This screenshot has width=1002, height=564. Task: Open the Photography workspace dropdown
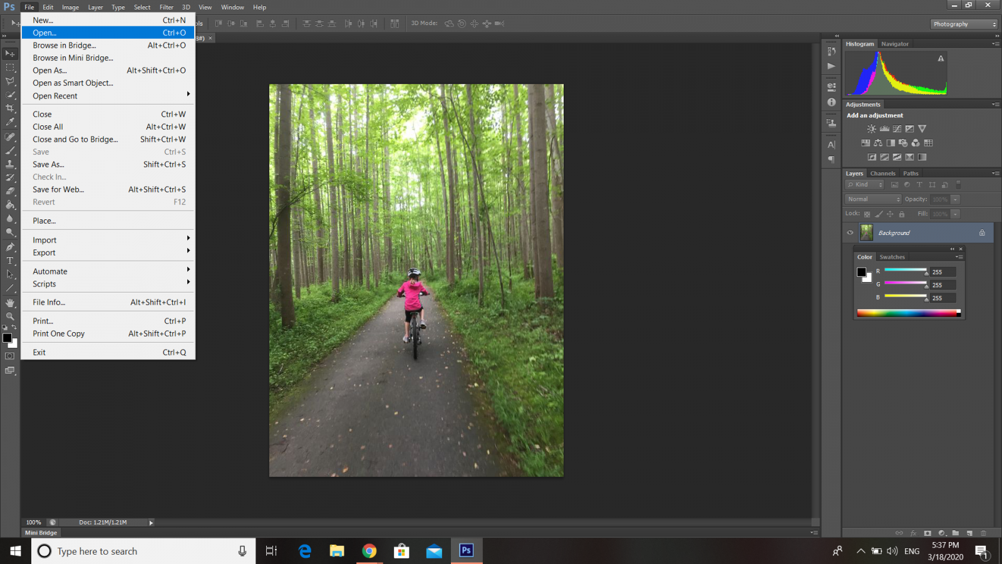964,24
